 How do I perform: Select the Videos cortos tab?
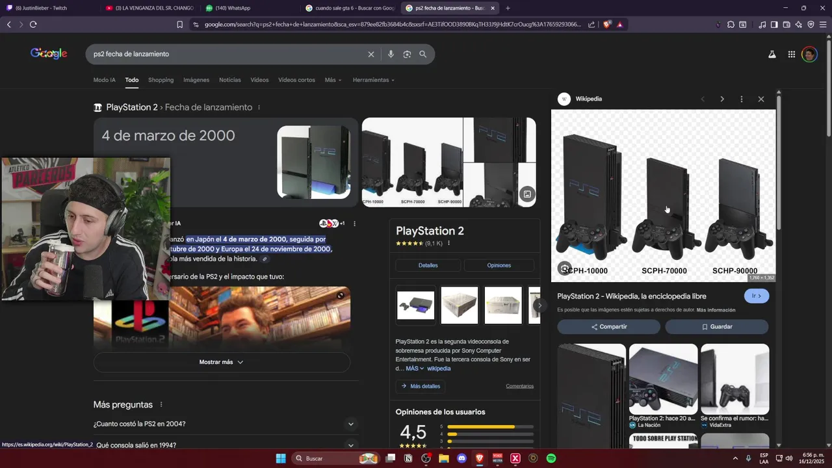tap(296, 80)
